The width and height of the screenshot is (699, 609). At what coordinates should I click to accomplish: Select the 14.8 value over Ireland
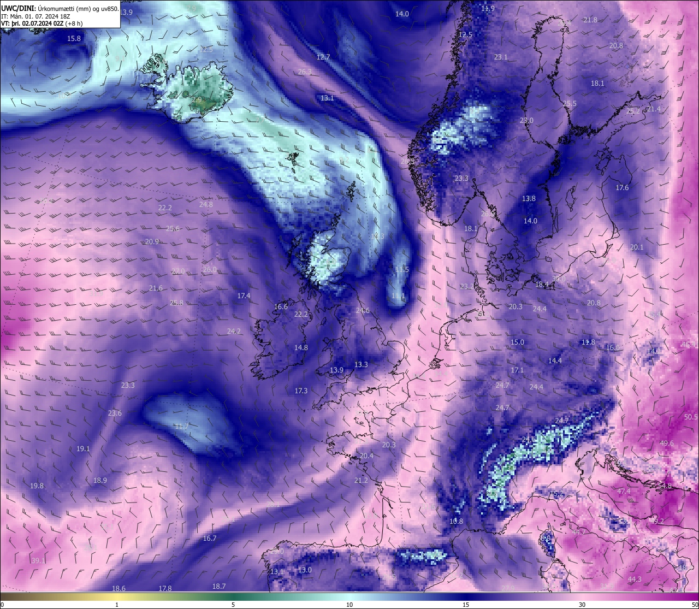[x=301, y=348]
